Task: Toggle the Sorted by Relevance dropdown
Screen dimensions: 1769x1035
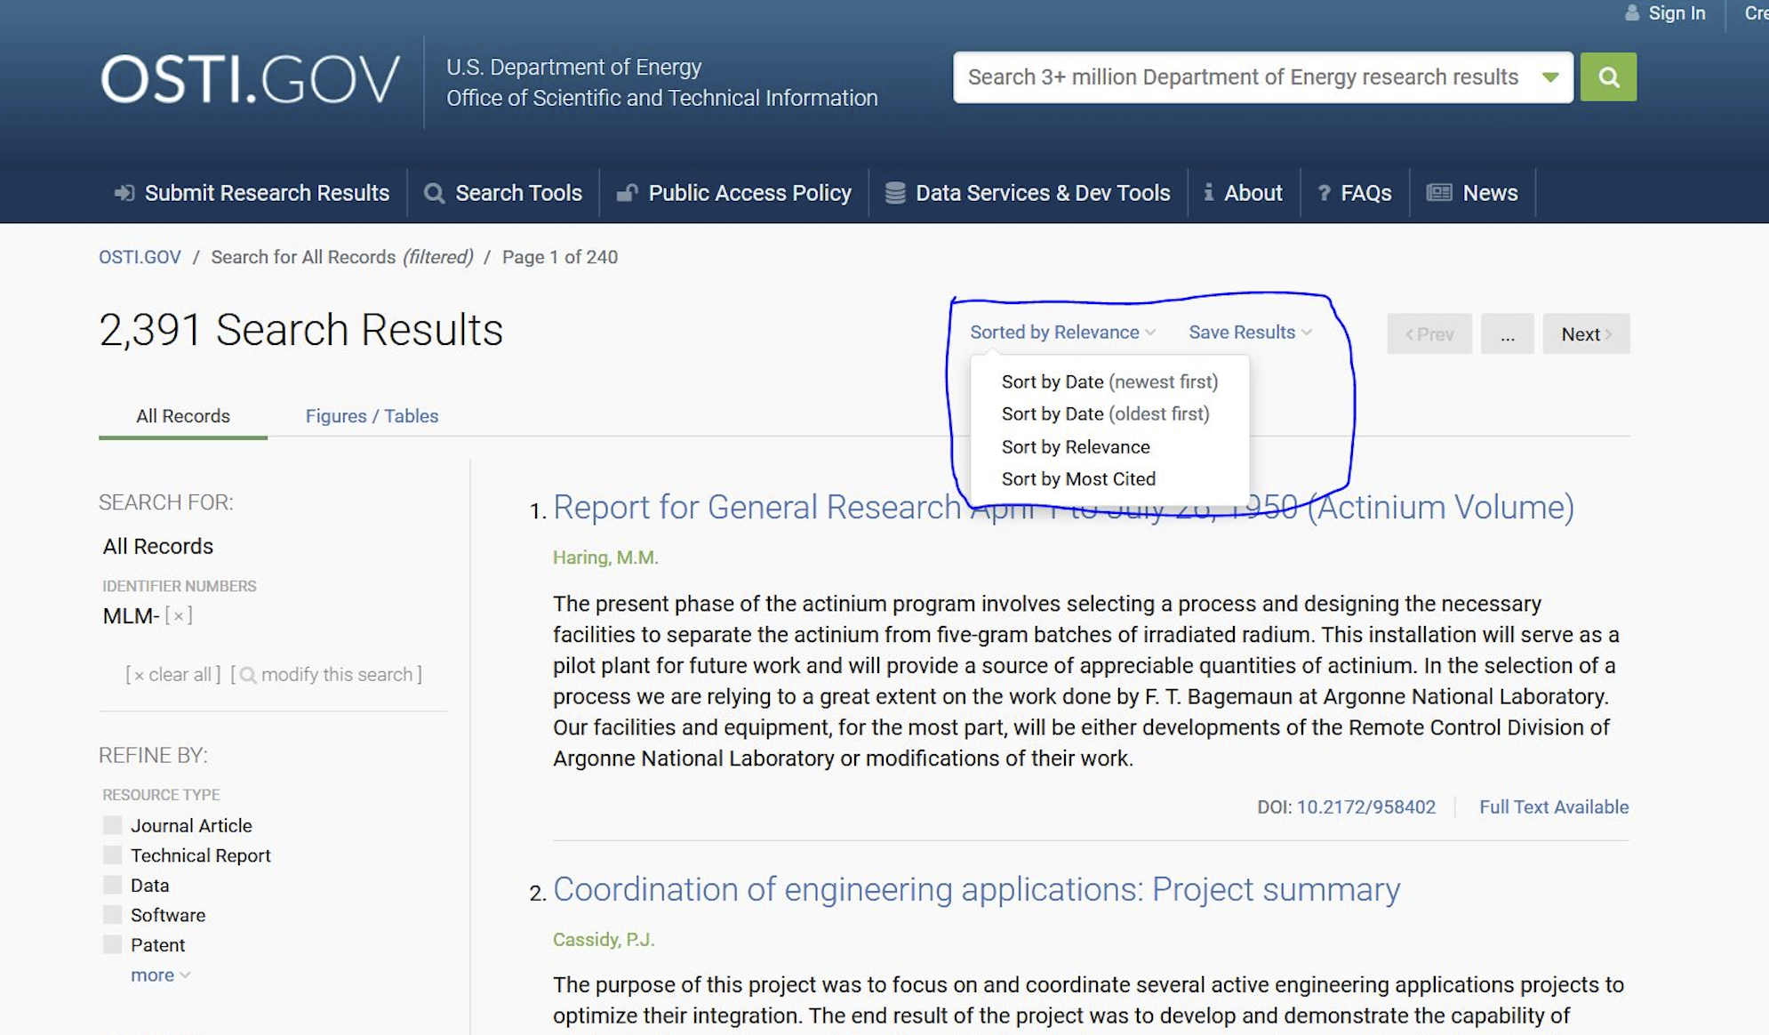Action: click(1062, 332)
